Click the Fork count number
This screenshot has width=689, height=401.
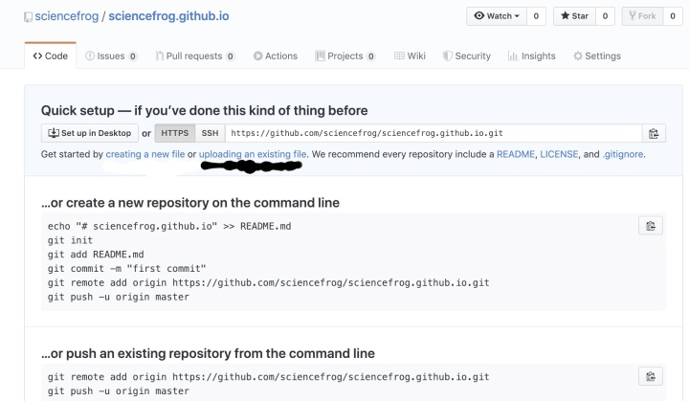673,16
